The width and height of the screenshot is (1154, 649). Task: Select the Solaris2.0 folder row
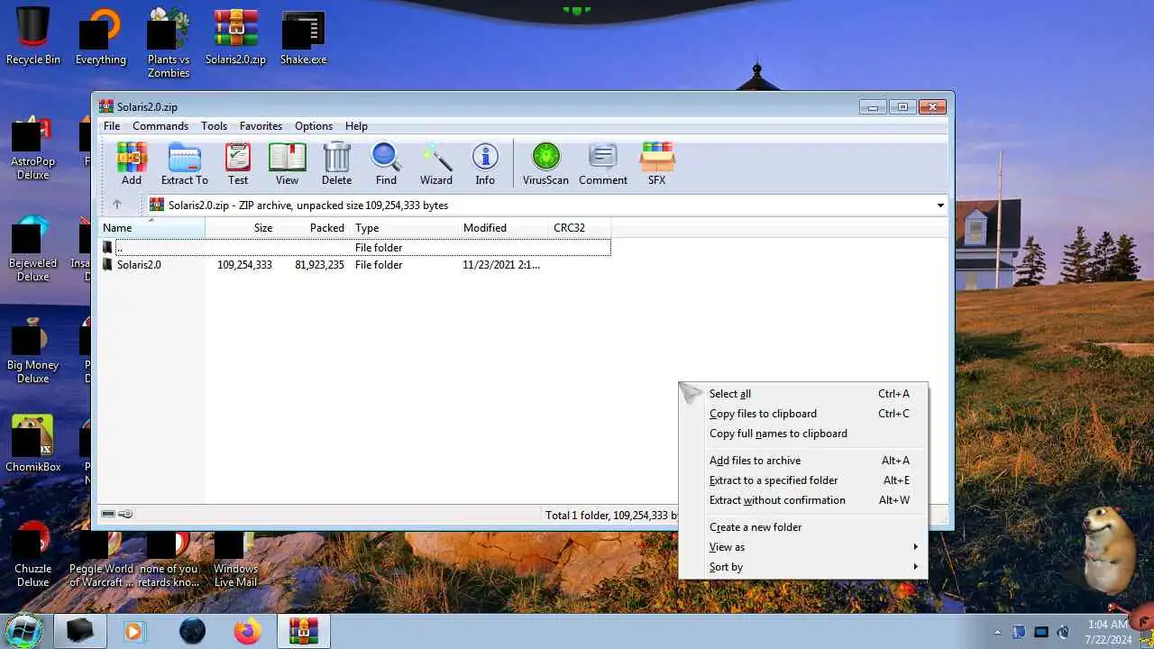point(354,265)
